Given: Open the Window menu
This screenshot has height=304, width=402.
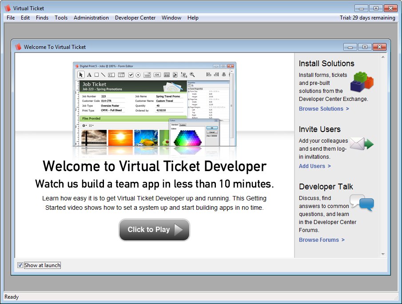Looking at the screenshot, I should [x=171, y=18].
